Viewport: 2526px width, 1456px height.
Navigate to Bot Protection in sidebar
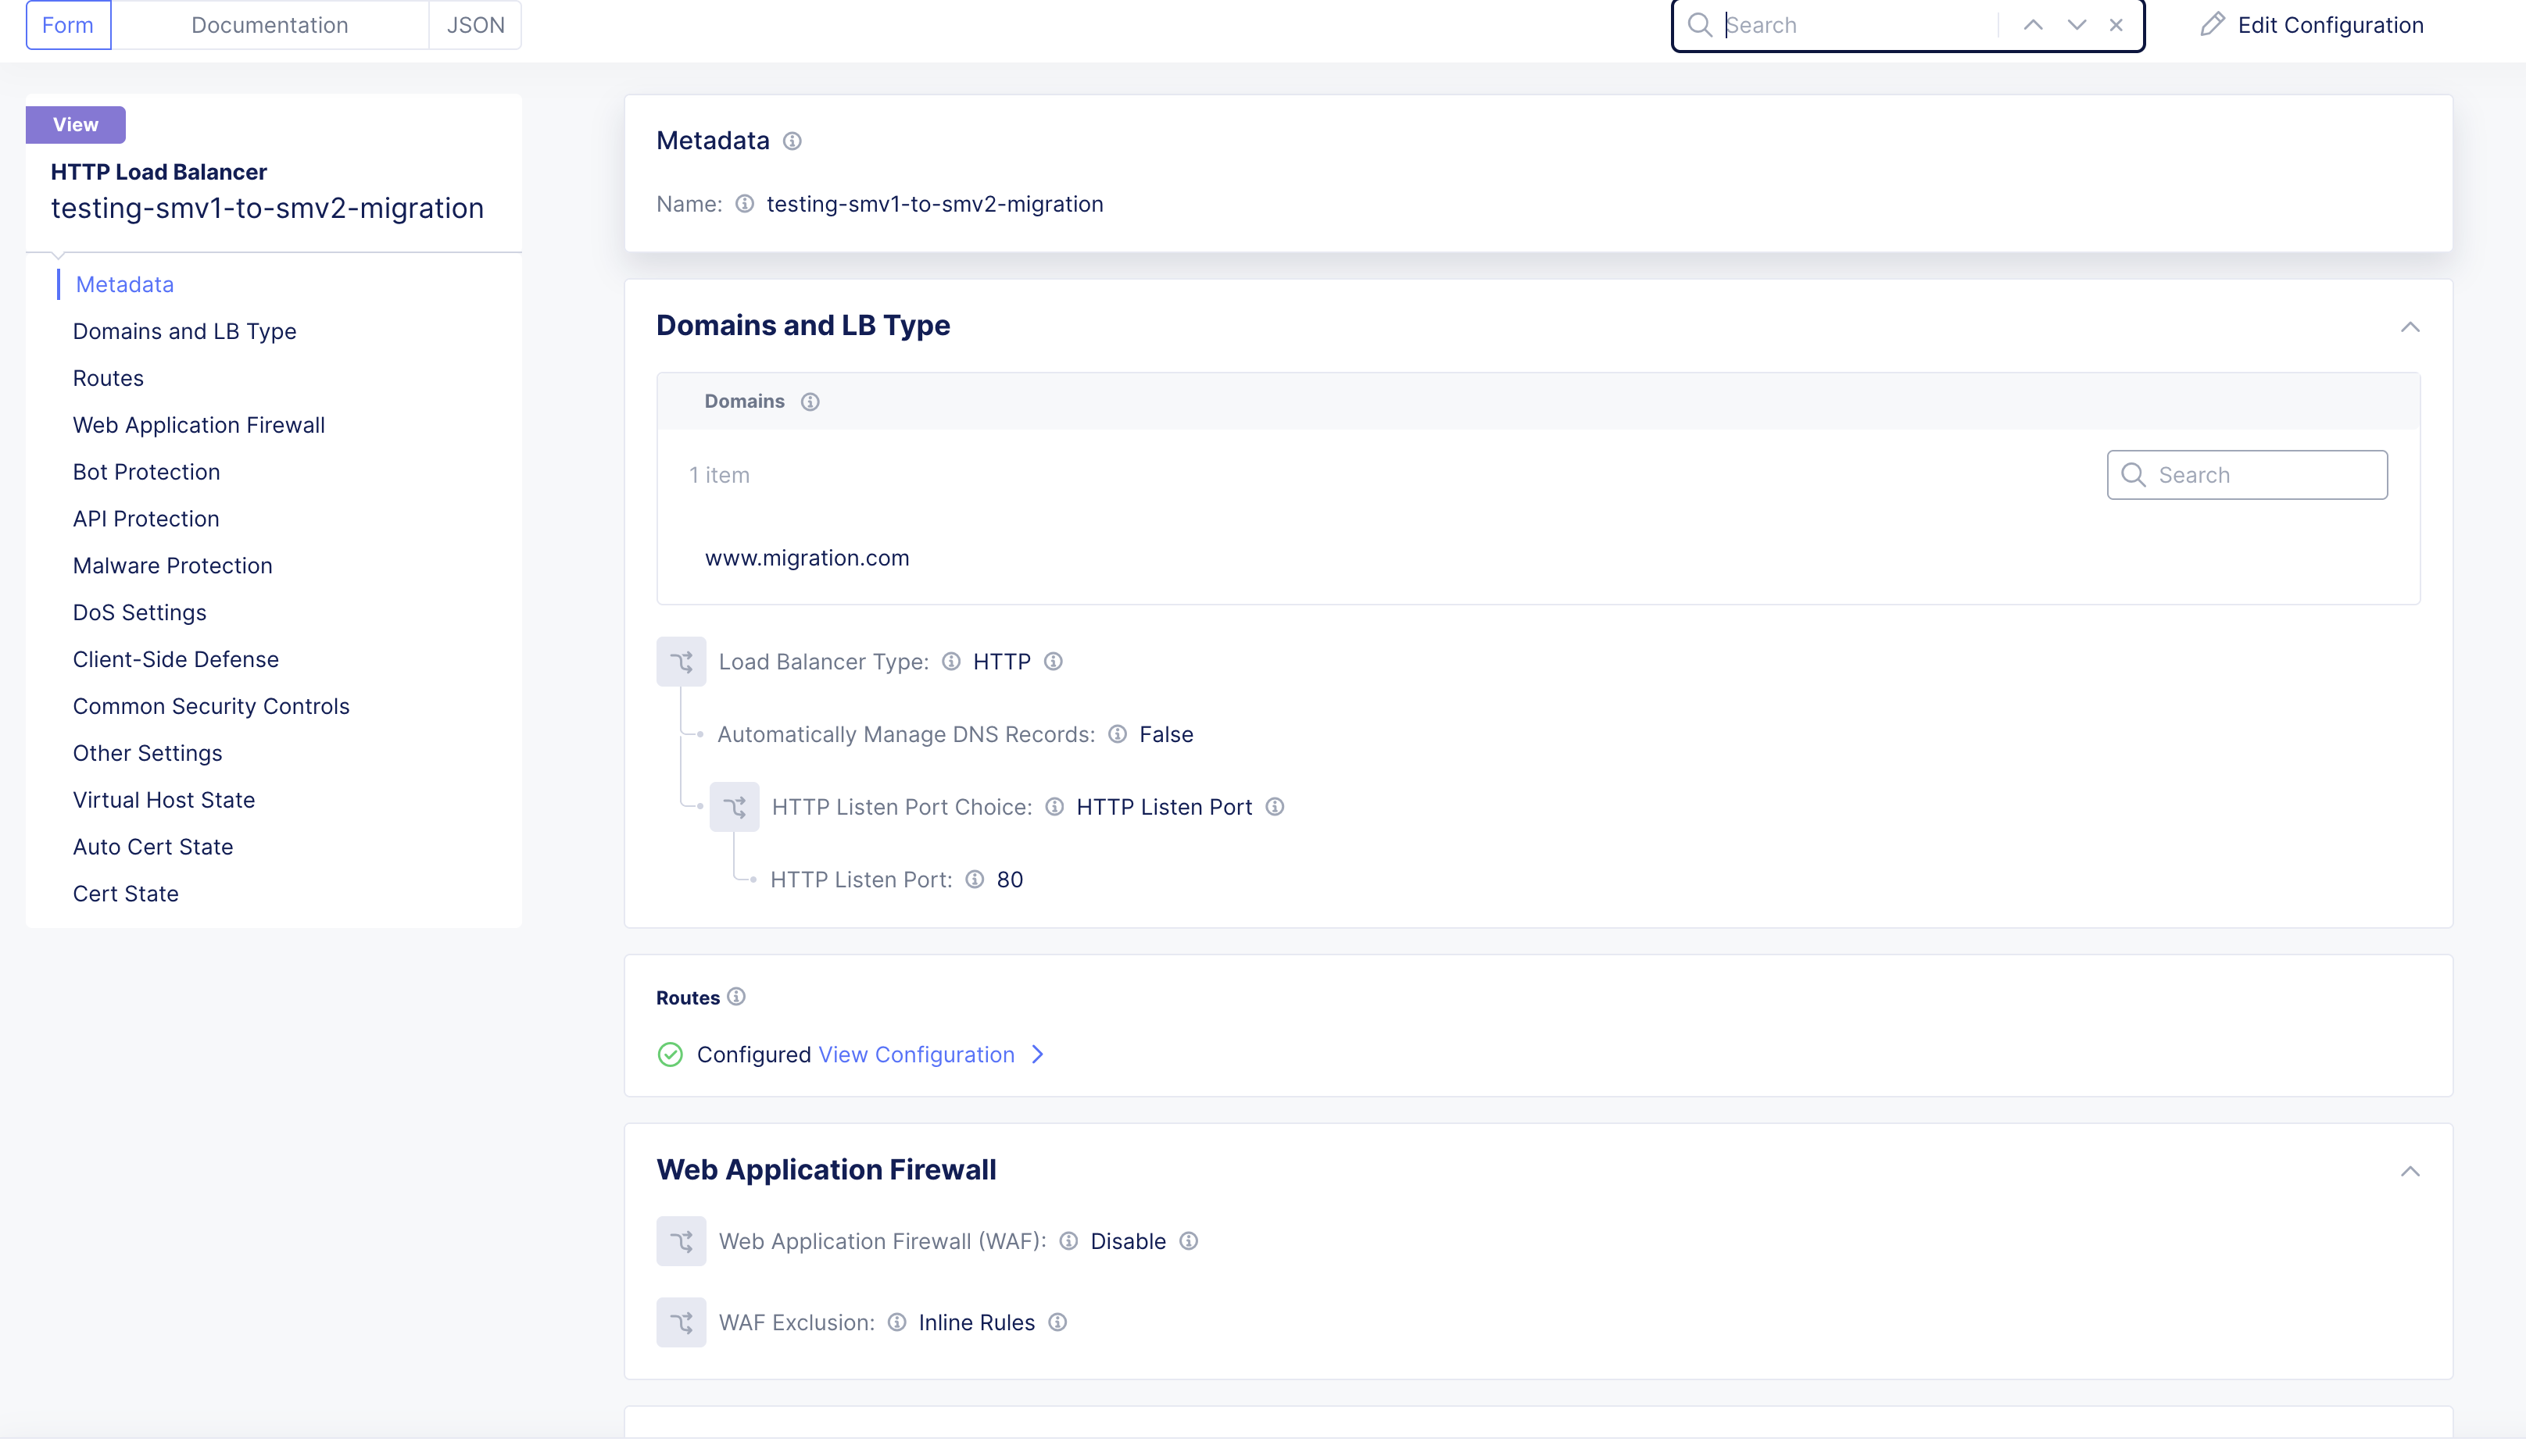coord(146,472)
